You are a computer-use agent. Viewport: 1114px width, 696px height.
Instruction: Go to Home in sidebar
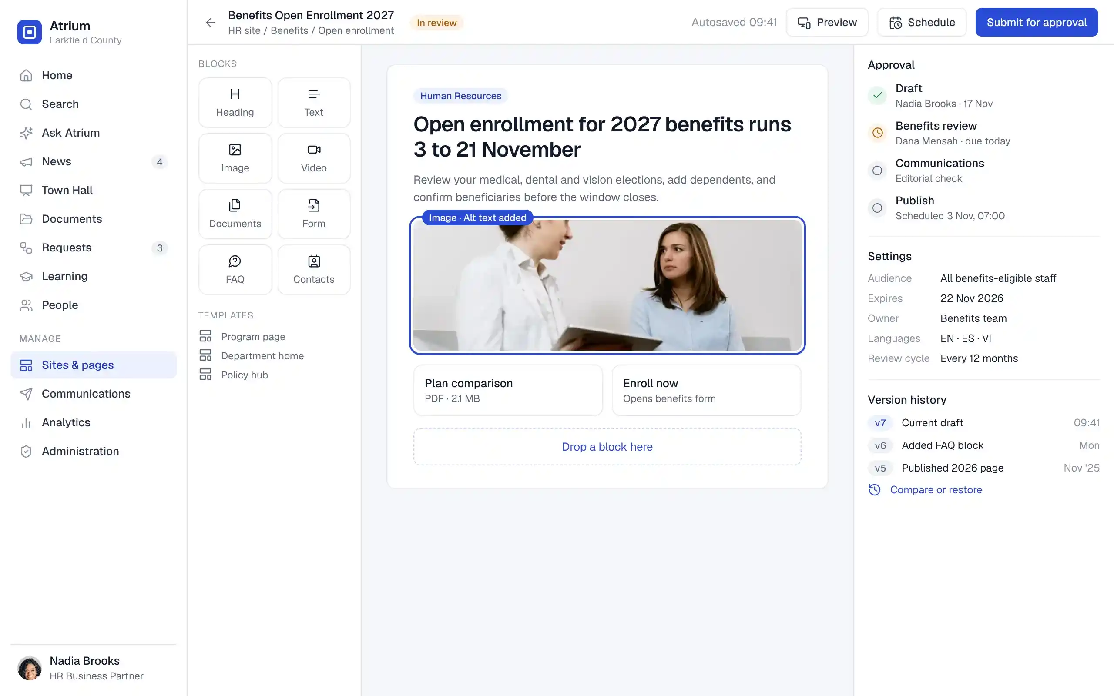94,76
